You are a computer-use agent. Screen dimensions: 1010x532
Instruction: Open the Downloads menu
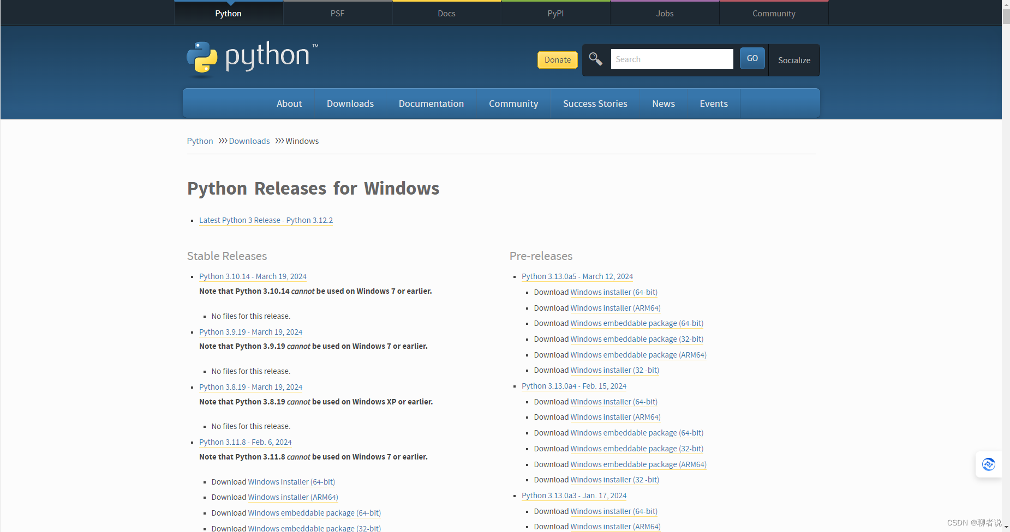[x=350, y=103]
